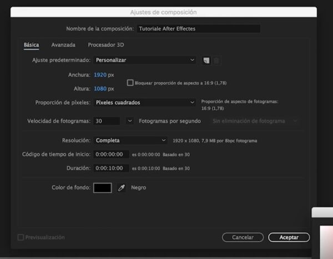Click the Altura 1080 value
Image resolution: width=333 pixels, height=259 pixels.
[x=100, y=89]
